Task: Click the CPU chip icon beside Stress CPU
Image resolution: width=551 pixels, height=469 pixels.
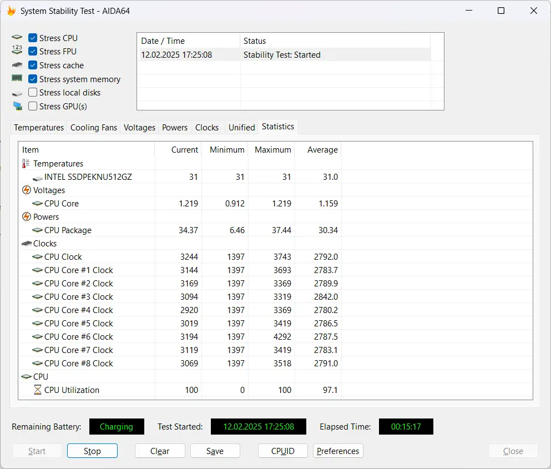Action: click(x=17, y=37)
